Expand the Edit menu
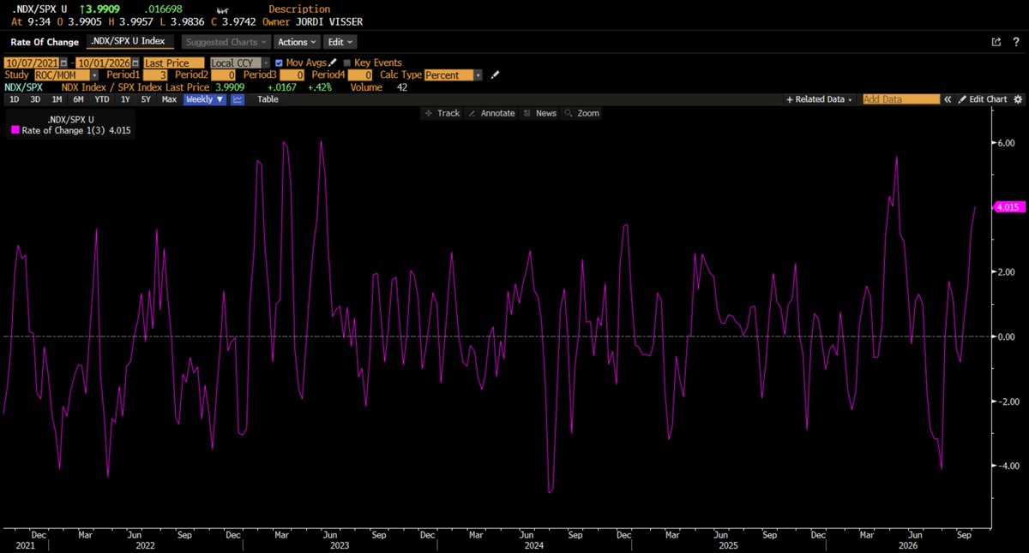 point(340,41)
